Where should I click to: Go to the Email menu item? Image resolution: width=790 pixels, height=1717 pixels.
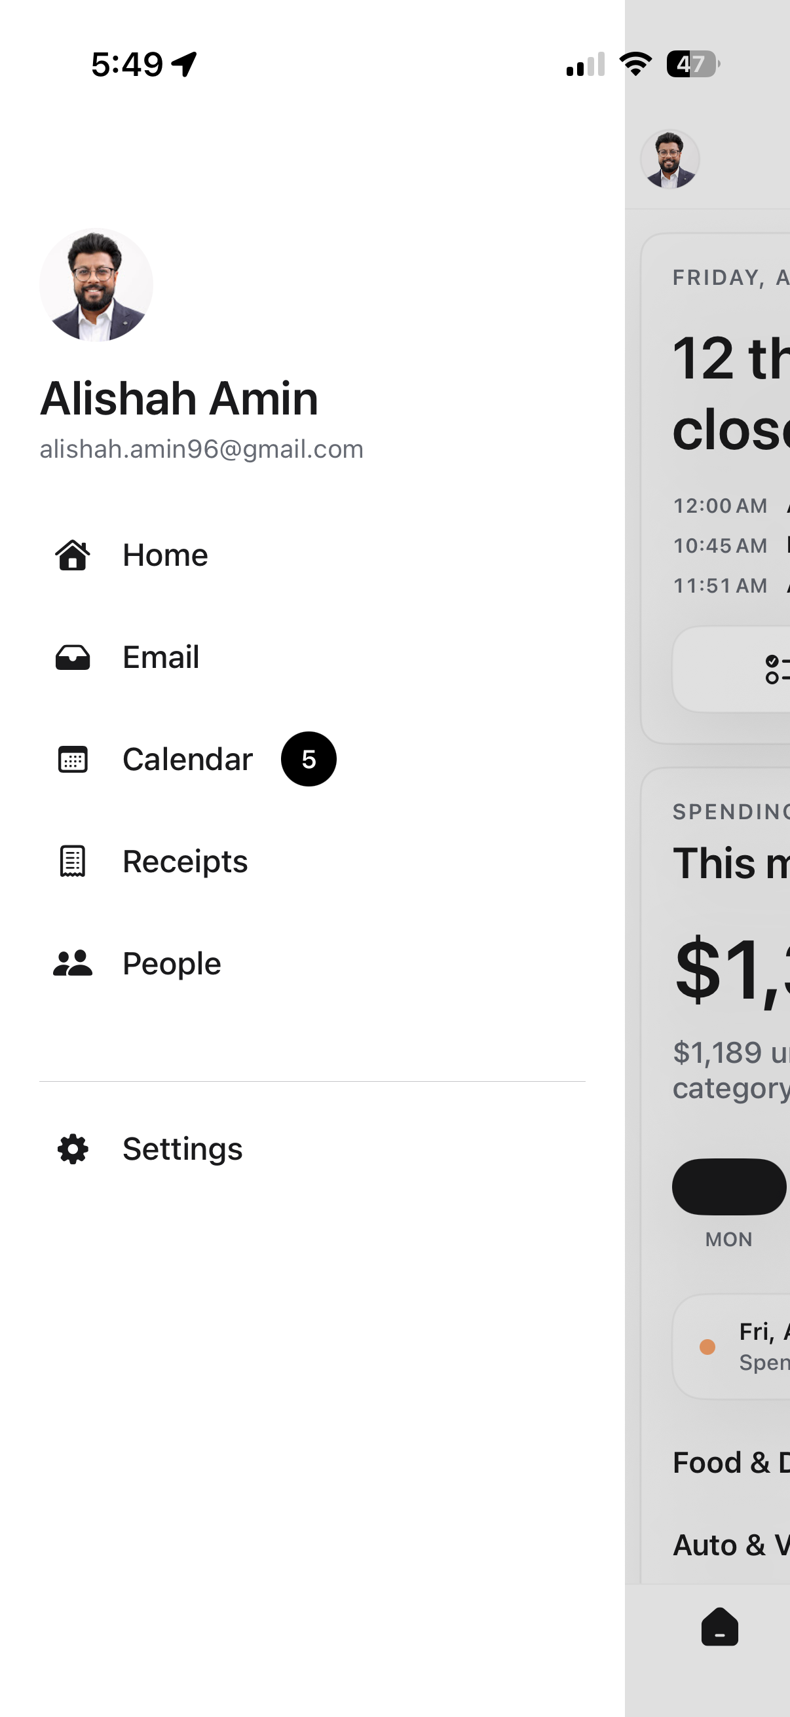[x=160, y=657]
